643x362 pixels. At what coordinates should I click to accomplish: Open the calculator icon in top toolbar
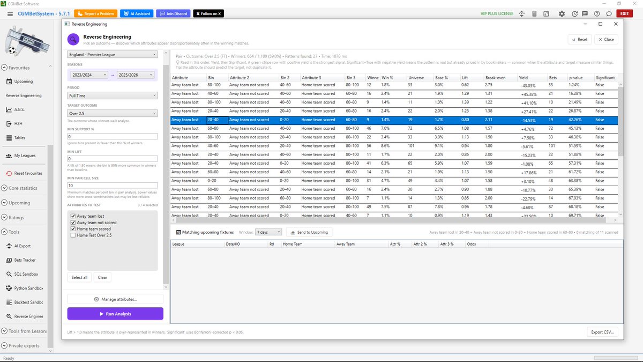[x=535, y=14]
